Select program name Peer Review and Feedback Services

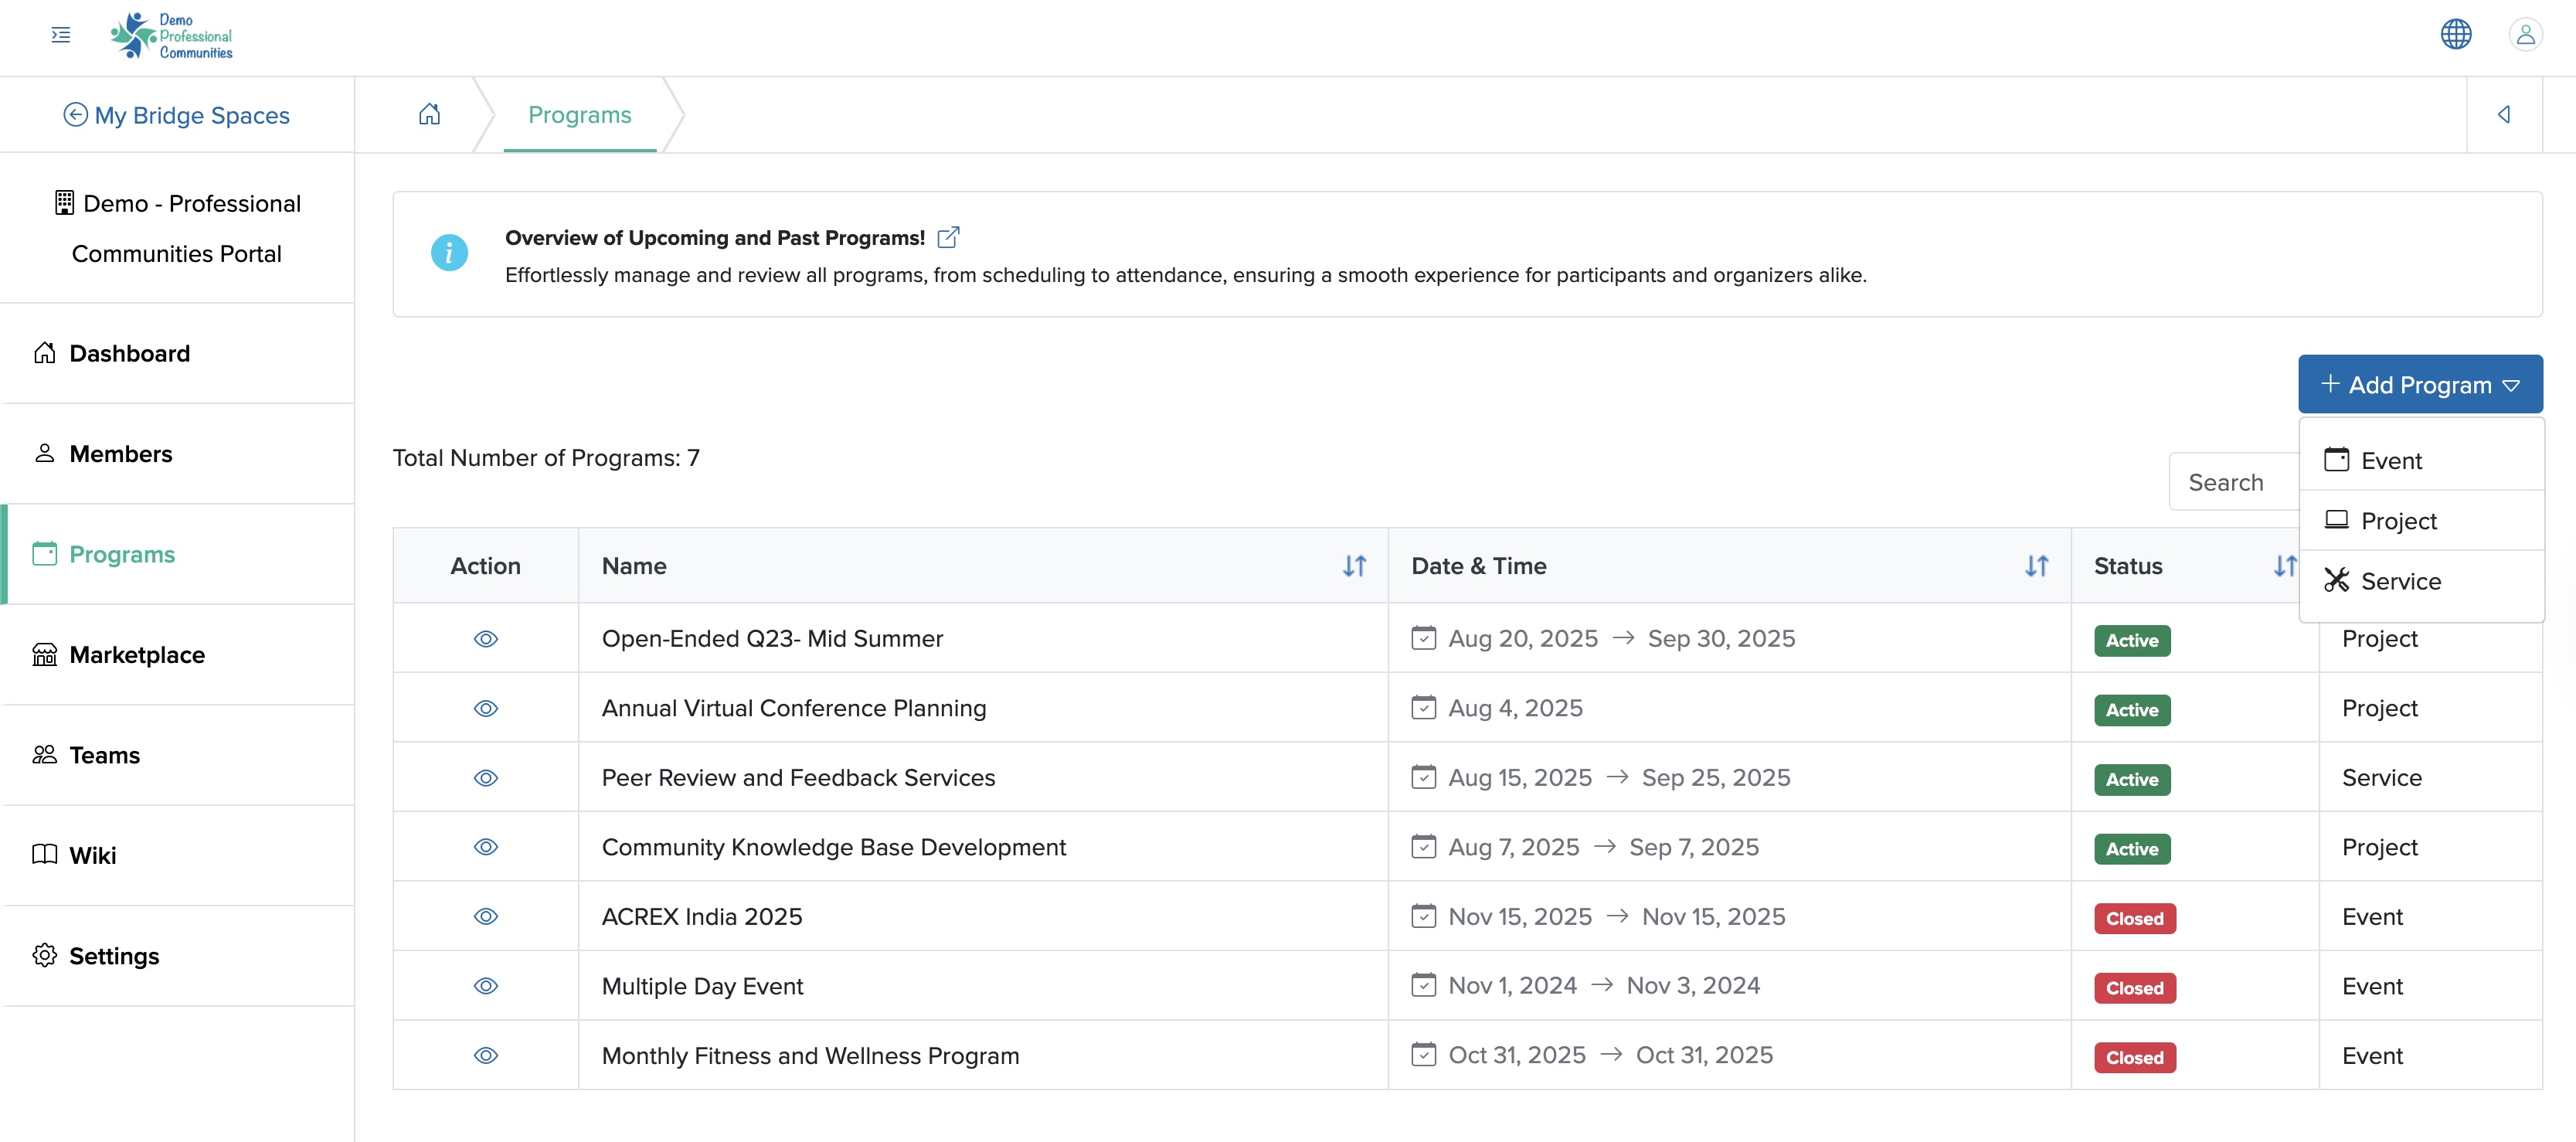[x=798, y=778]
